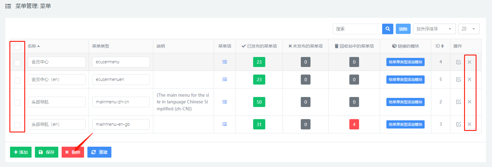Open the 按升序排序 sort order dropdown

(434, 29)
